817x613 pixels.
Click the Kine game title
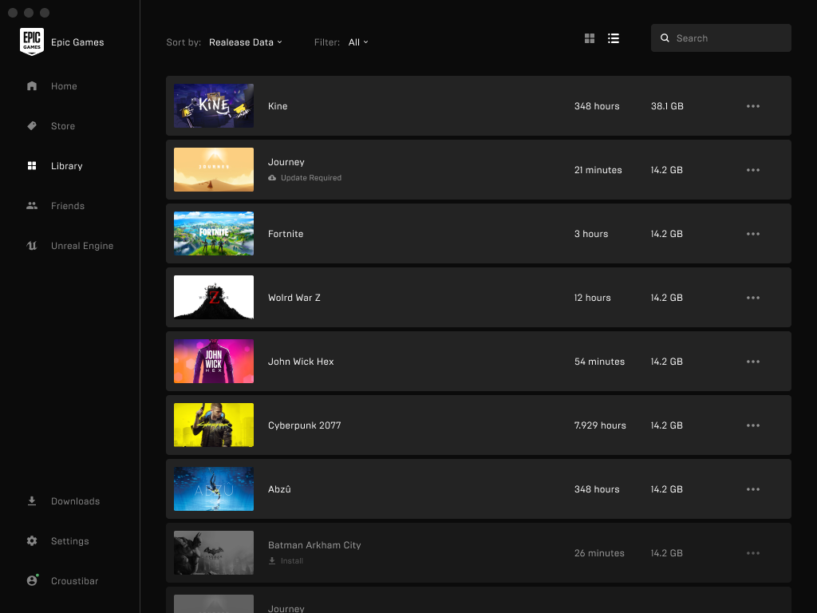click(x=278, y=106)
